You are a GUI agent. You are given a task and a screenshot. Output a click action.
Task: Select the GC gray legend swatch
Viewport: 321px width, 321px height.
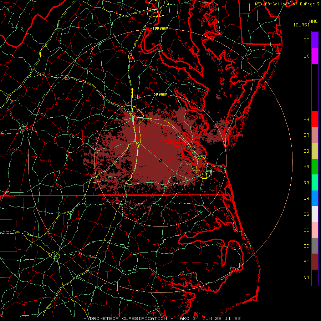click(x=315, y=246)
